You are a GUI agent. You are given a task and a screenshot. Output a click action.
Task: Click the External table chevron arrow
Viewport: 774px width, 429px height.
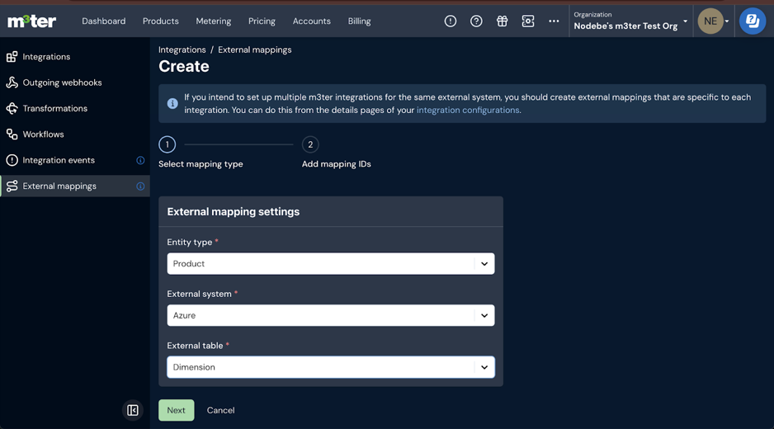click(484, 367)
